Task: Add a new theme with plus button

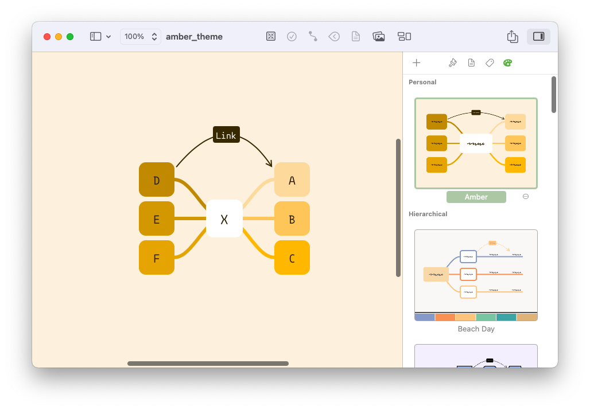Action: coord(416,63)
